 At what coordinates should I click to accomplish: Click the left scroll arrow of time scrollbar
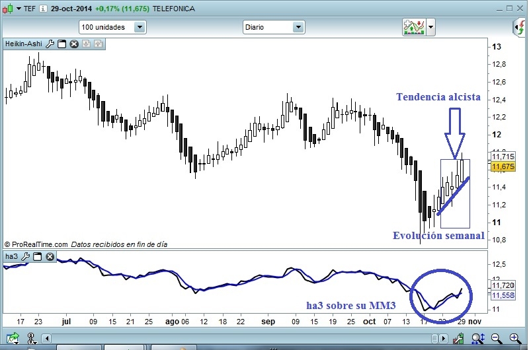(x=47, y=338)
